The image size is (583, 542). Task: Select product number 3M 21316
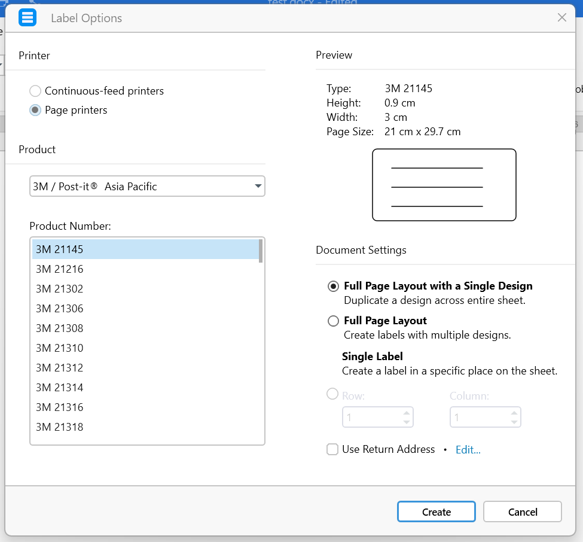coord(145,407)
